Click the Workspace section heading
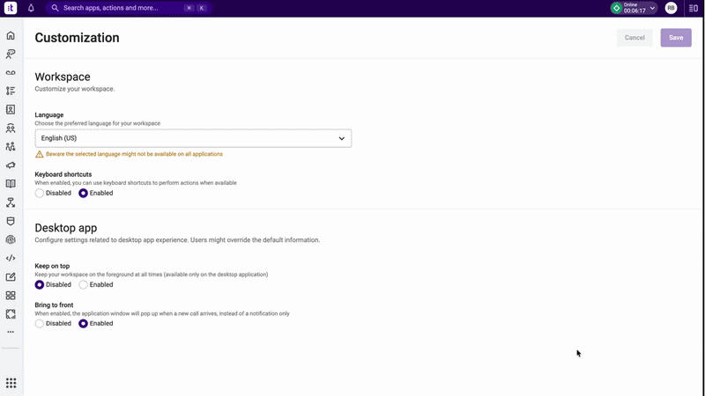The height and width of the screenshot is (396, 705). pos(63,77)
